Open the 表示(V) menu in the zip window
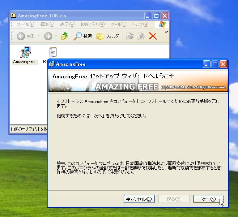This screenshot has height=217, width=238. click(67, 25)
